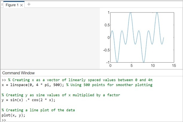
Task: Click the Command Window panel title
Action: [x=18, y=73]
